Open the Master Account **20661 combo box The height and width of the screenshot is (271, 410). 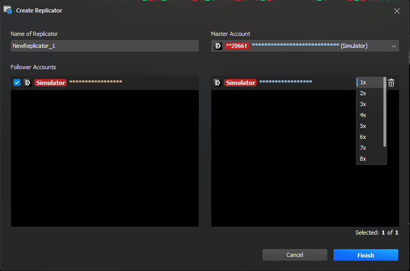(304, 46)
